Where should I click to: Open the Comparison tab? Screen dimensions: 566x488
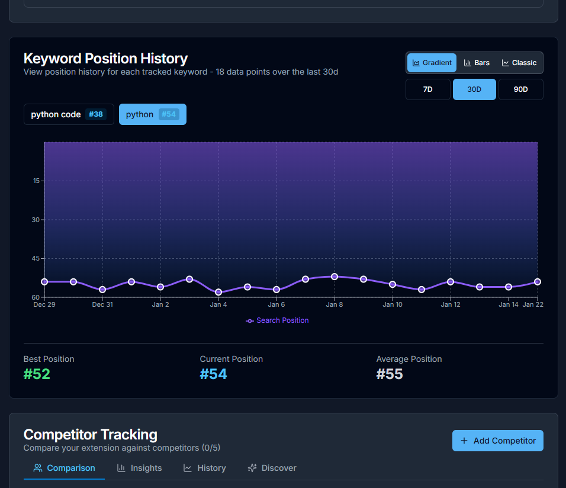(64, 468)
